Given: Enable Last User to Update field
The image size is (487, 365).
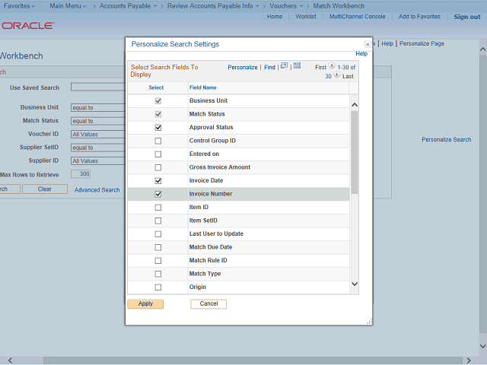Looking at the screenshot, I should click(x=158, y=234).
